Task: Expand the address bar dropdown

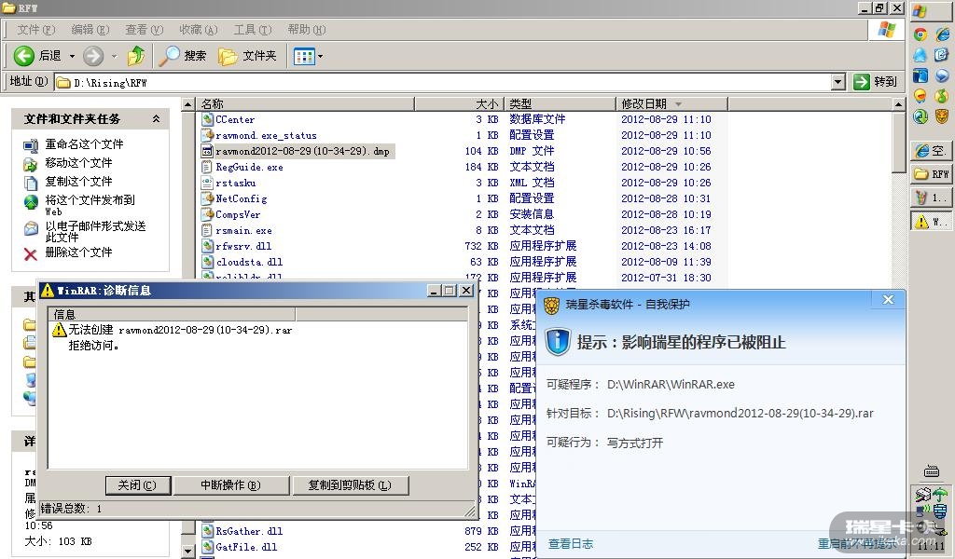Action: [838, 82]
